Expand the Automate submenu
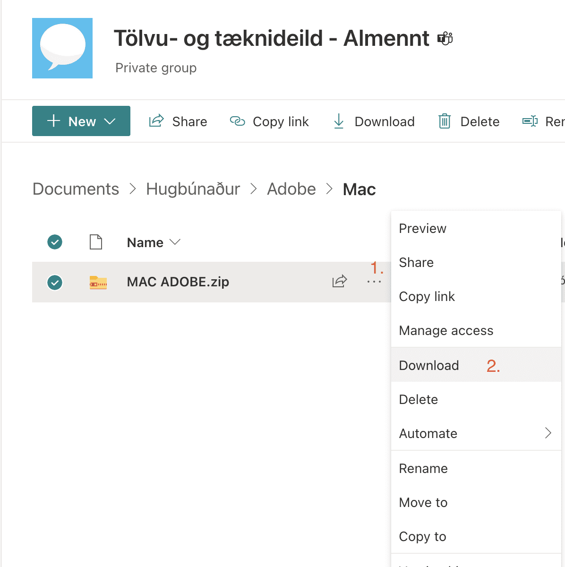Image resolution: width=565 pixels, height=567 pixels. 548,433
